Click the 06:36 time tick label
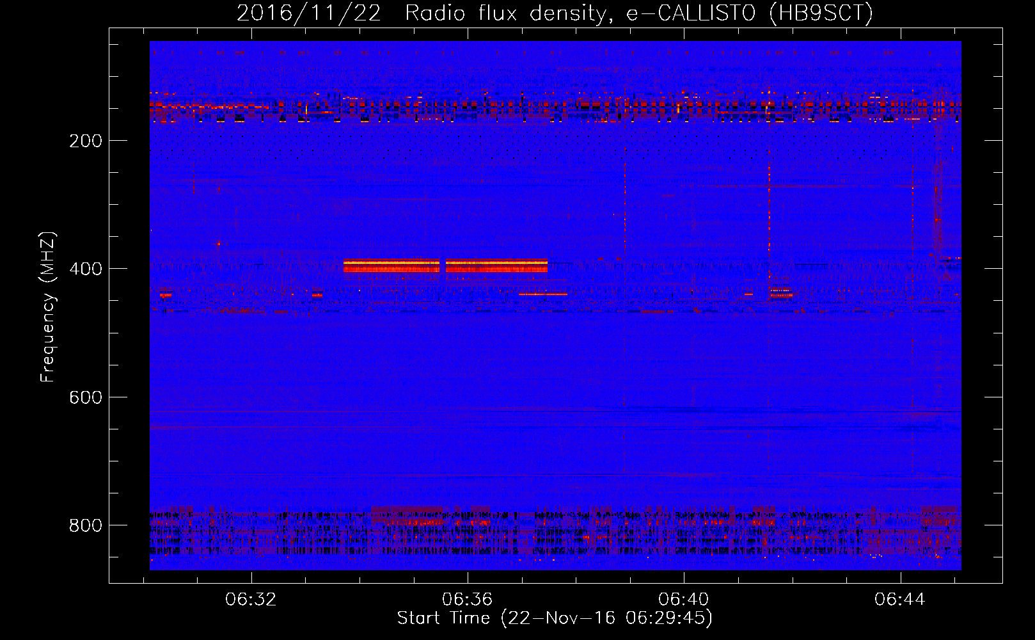 click(x=468, y=599)
